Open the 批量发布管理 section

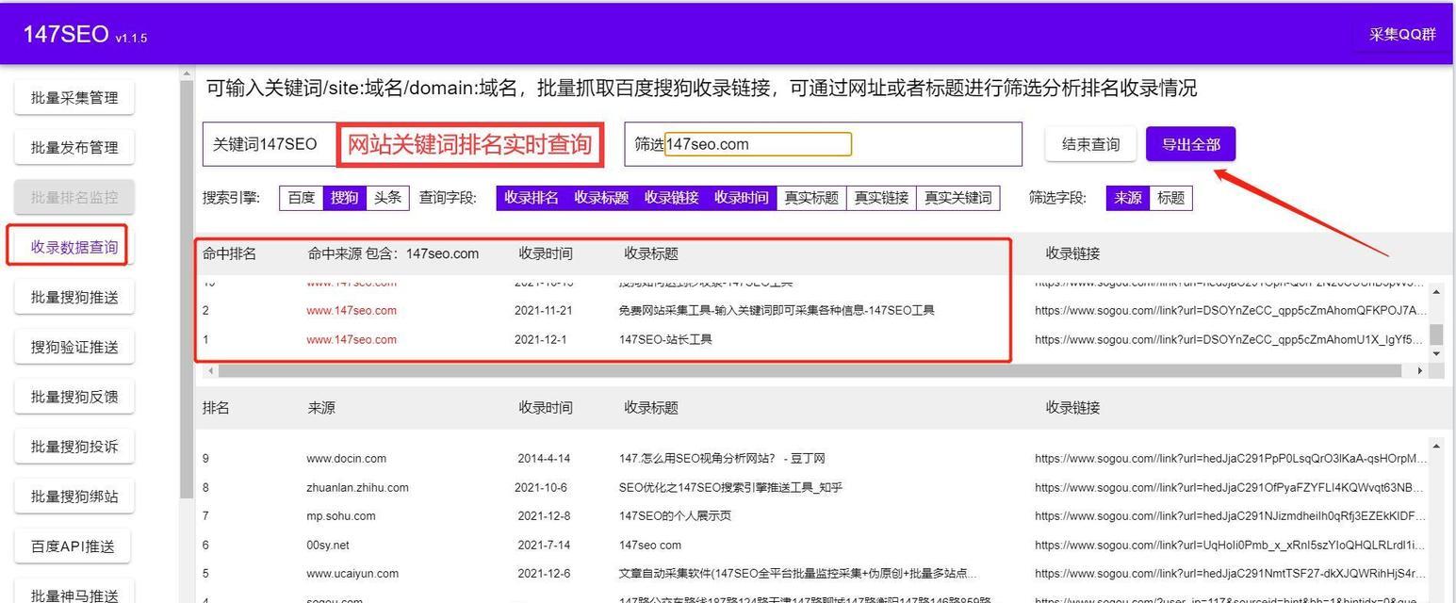pyautogui.click(x=74, y=147)
